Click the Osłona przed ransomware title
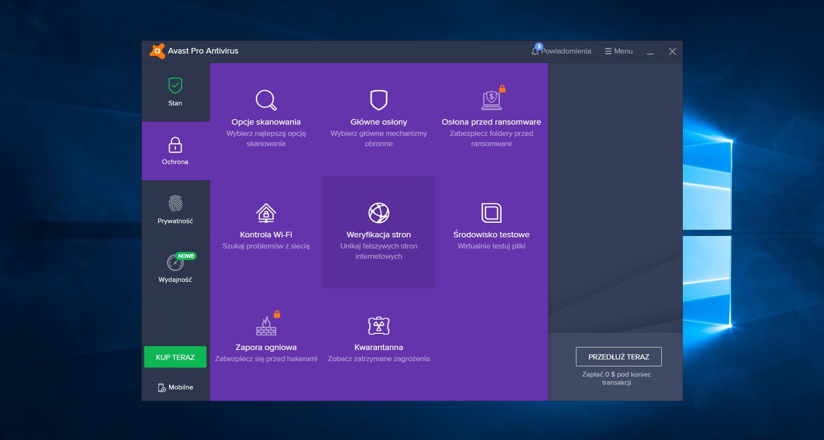The height and width of the screenshot is (440, 824). click(492, 122)
